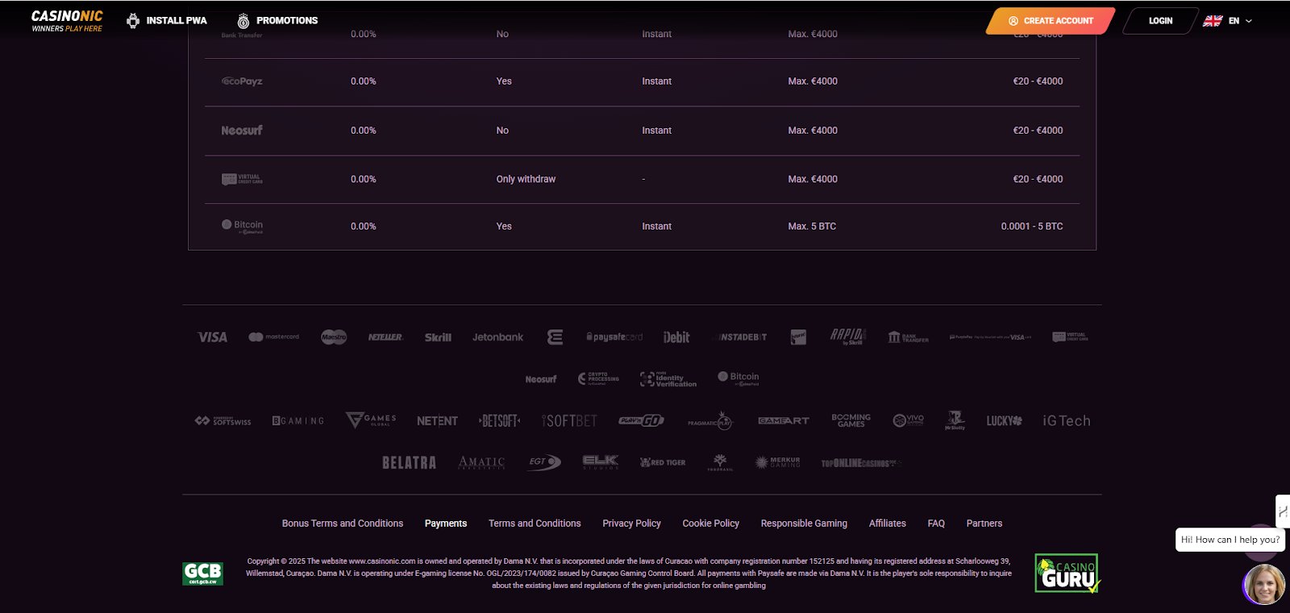Image resolution: width=1290 pixels, height=613 pixels.
Task: Click the Visa payment logo
Action: pyautogui.click(x=213, y=338)
